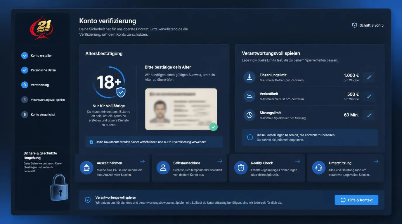The width and height of the screenshot is (402, 224).
Task: Open Unterstützung via its arrow
Action: point(376,161)
